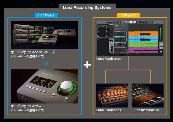Open the Apollo series rack units photo
Viewport: 173px width, 122px height.
(x=44, y=35)
